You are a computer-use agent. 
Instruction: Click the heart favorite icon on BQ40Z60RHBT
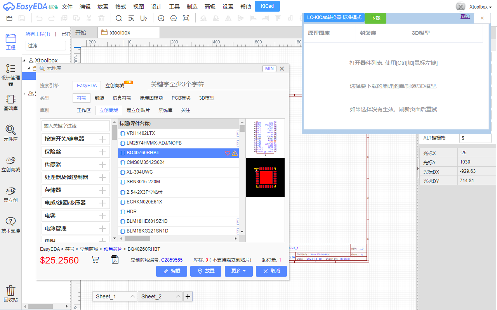pyautogui.click(x=228, y=153)
